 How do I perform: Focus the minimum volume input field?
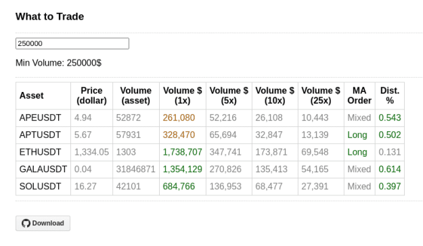[x=72, y=43]
